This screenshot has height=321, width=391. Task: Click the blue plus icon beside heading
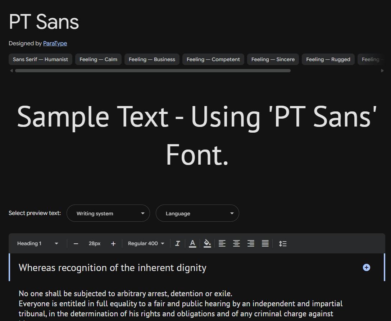click(x=366, y=267)
